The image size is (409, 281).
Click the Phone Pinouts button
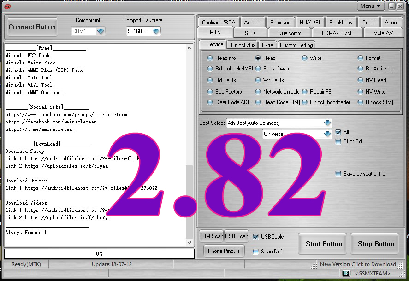[224, 251]
